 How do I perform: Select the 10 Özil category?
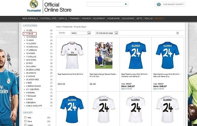coord(29,30)
